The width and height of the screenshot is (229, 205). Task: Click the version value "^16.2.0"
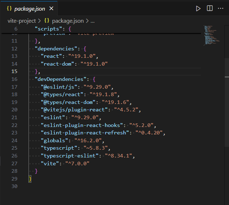[x=88, y=140]
